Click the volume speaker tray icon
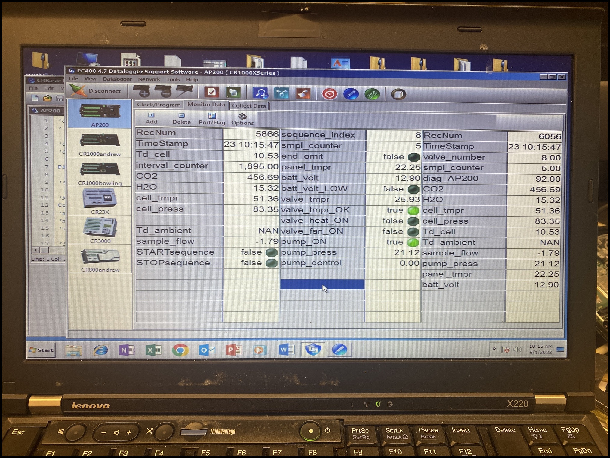 517,349
